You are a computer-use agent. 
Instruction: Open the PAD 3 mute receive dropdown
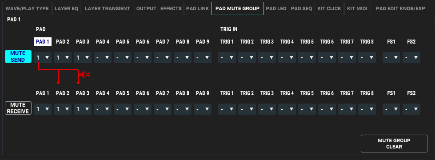coord(83,109)
